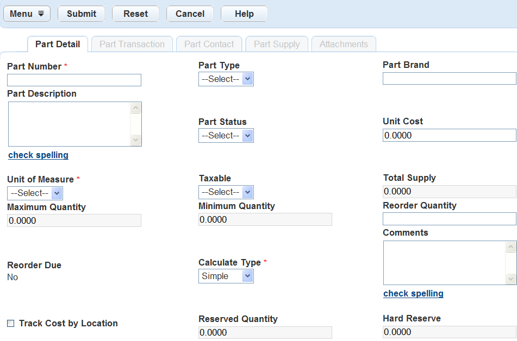The image size is (517, 341).
Task: Open the Menu dropdown button
Action: coord(27,14)
